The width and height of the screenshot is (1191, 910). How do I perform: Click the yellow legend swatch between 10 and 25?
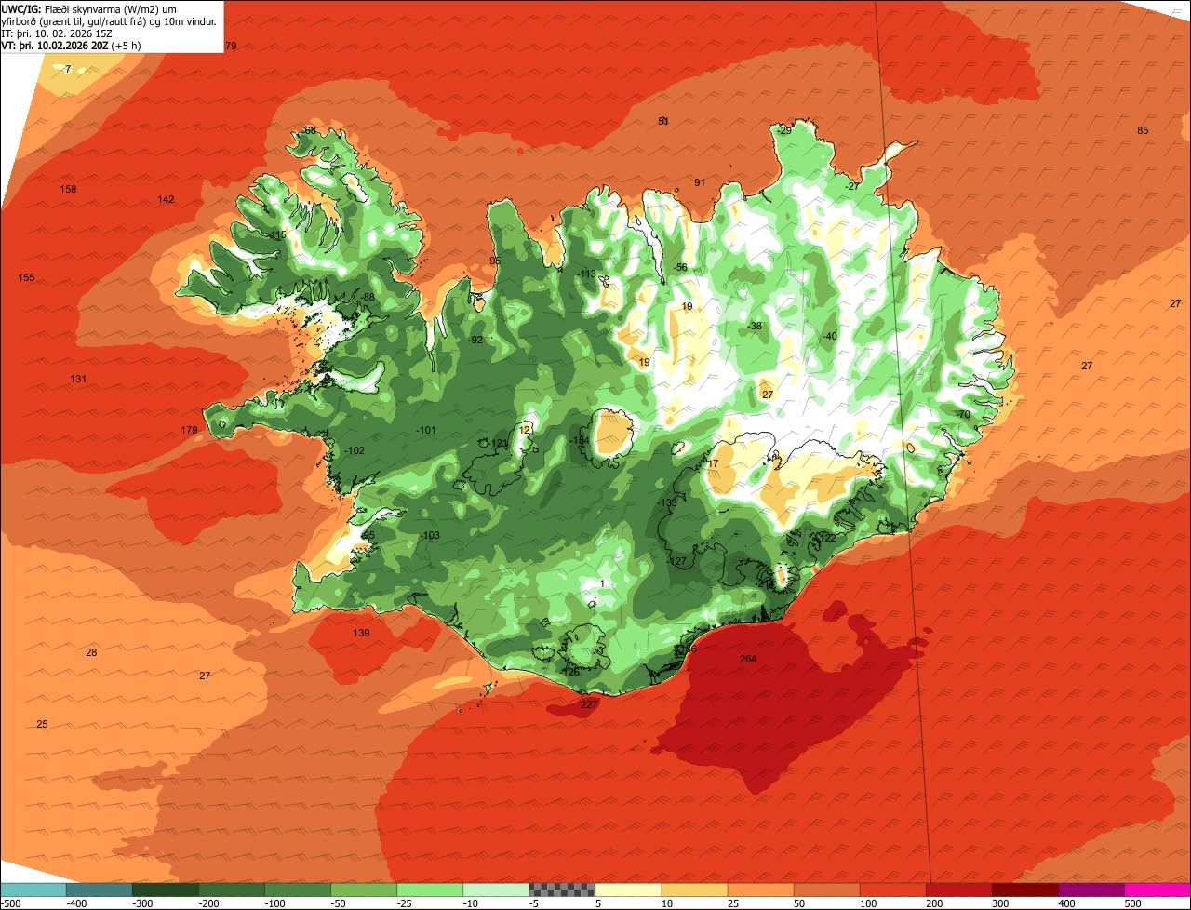694,890
